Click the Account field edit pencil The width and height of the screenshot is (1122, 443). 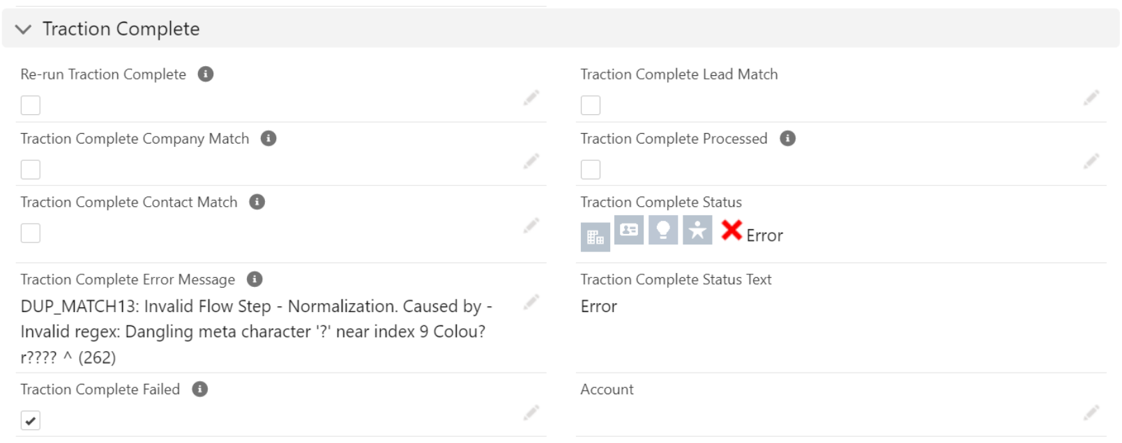[1092, 413]
